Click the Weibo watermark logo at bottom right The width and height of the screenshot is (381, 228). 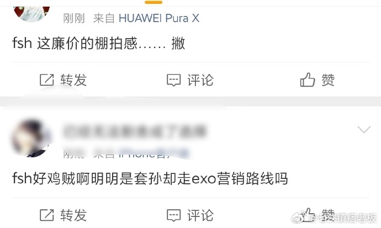point(298,218)
